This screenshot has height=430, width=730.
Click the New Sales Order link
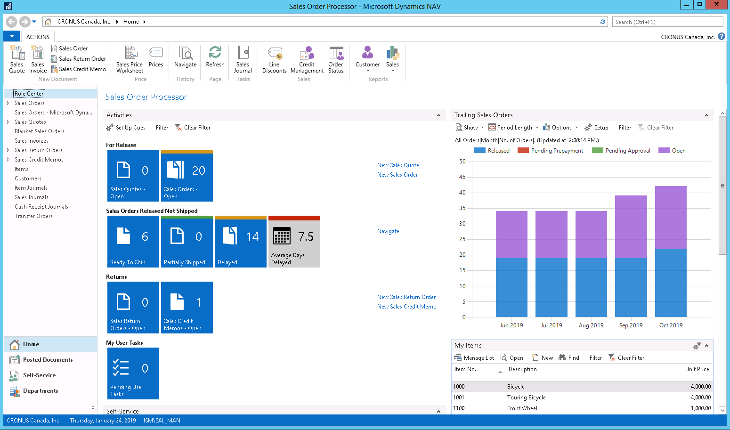[x=397, y=175]
